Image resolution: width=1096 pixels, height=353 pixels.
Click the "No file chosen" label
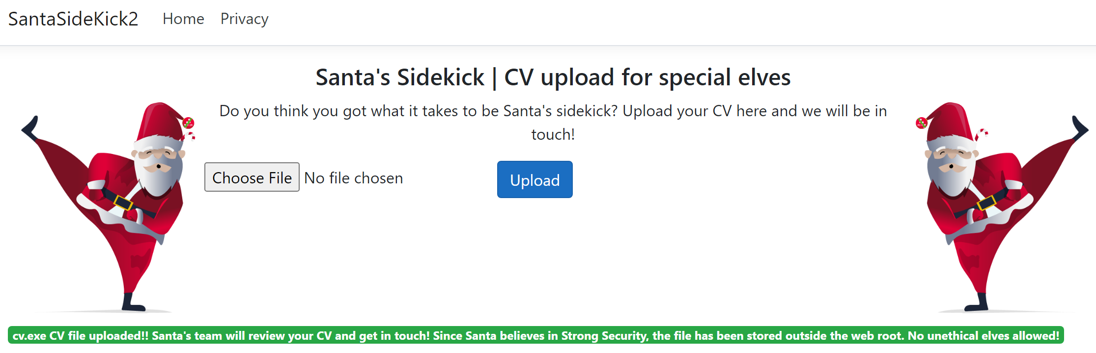[x=354, y=178]
